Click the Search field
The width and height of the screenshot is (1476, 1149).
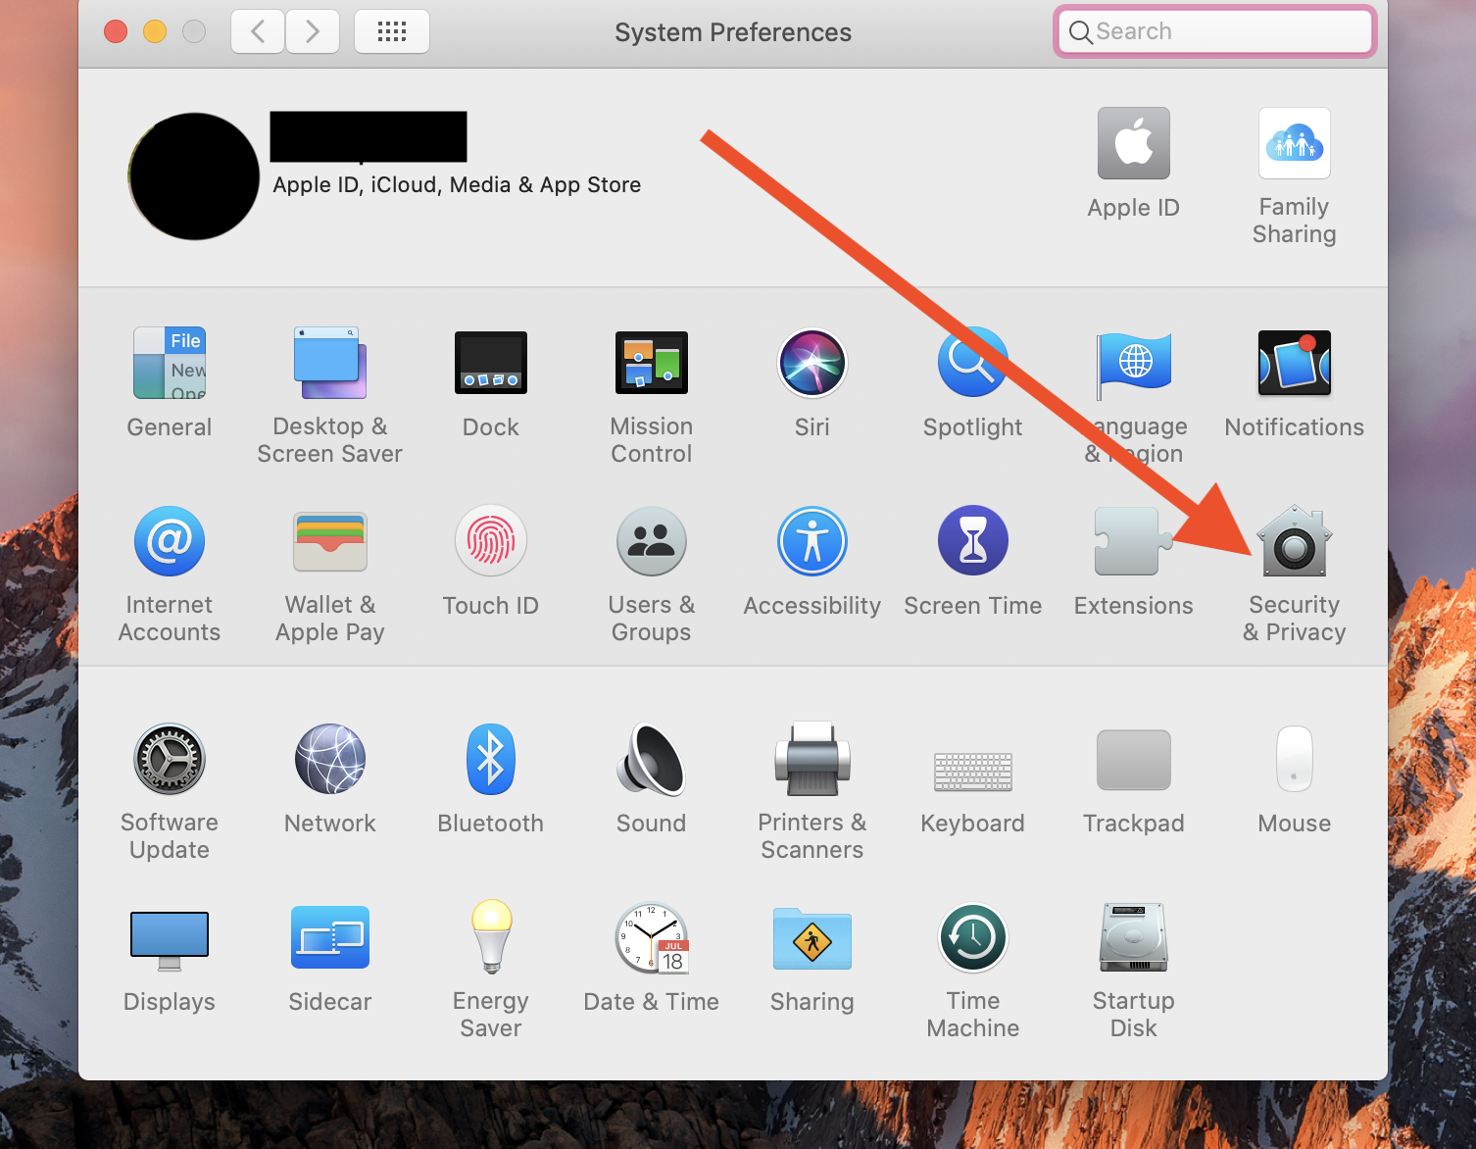point(1215,31)
